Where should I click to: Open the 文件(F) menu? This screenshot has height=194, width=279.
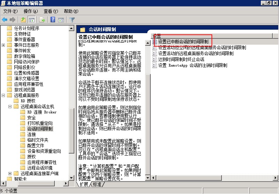tap(10, 12)
